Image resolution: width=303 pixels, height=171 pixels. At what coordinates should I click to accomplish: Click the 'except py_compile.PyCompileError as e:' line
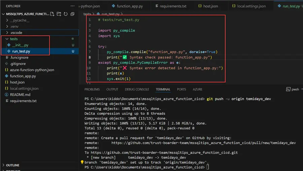point(139,62)
